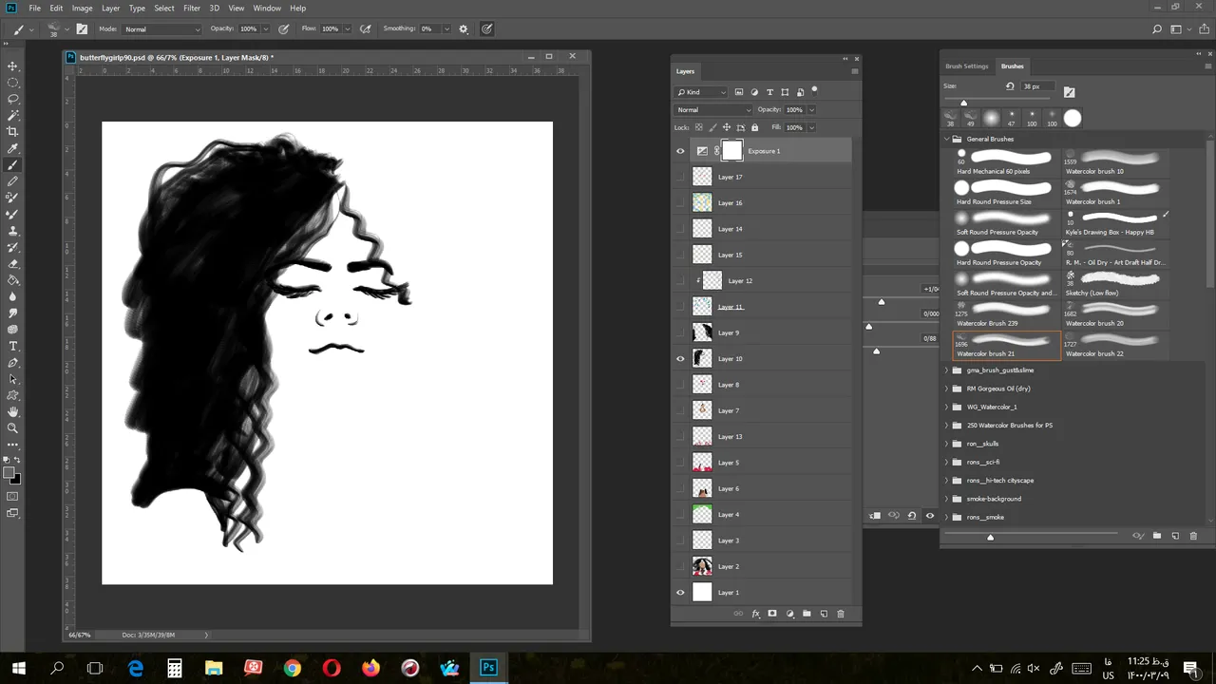Expand the RM Gorgeous Oil (dry) folder
The width and height of the screenshot is (1216, 684).
(x=946, y=389)
